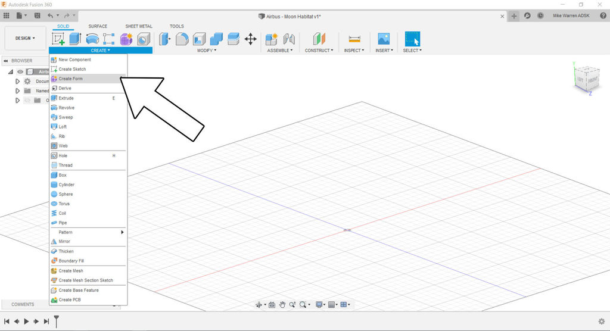The height and width of the screenshot is (331, 610).
Task: Click the Insert image icon
Action: (x=384, y=39)
